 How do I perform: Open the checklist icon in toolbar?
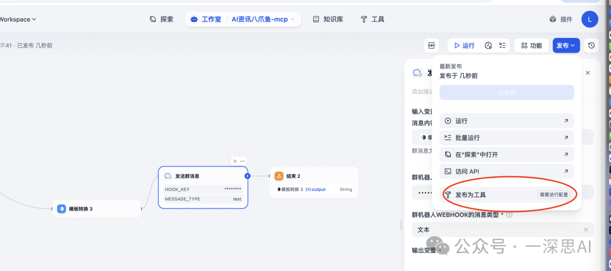click(502, 46)
